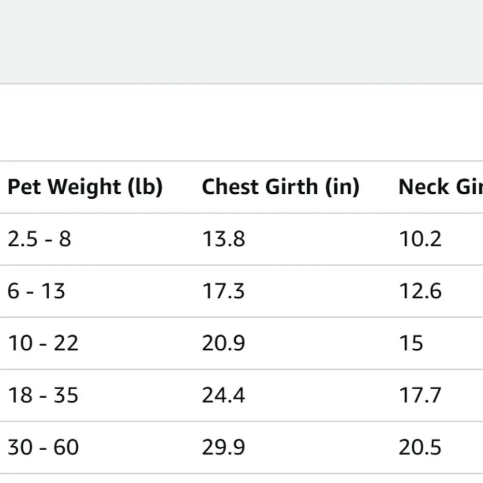This screenshot has height=483, width=483.
Task: Click the Pet Weight (lb) column header
Action: point(85,186)
